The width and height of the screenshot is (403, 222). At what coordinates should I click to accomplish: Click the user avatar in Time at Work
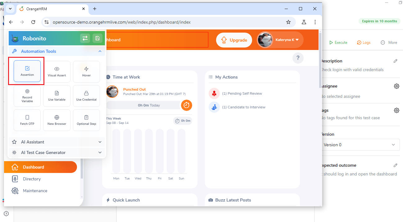click(x=112, y=92)
